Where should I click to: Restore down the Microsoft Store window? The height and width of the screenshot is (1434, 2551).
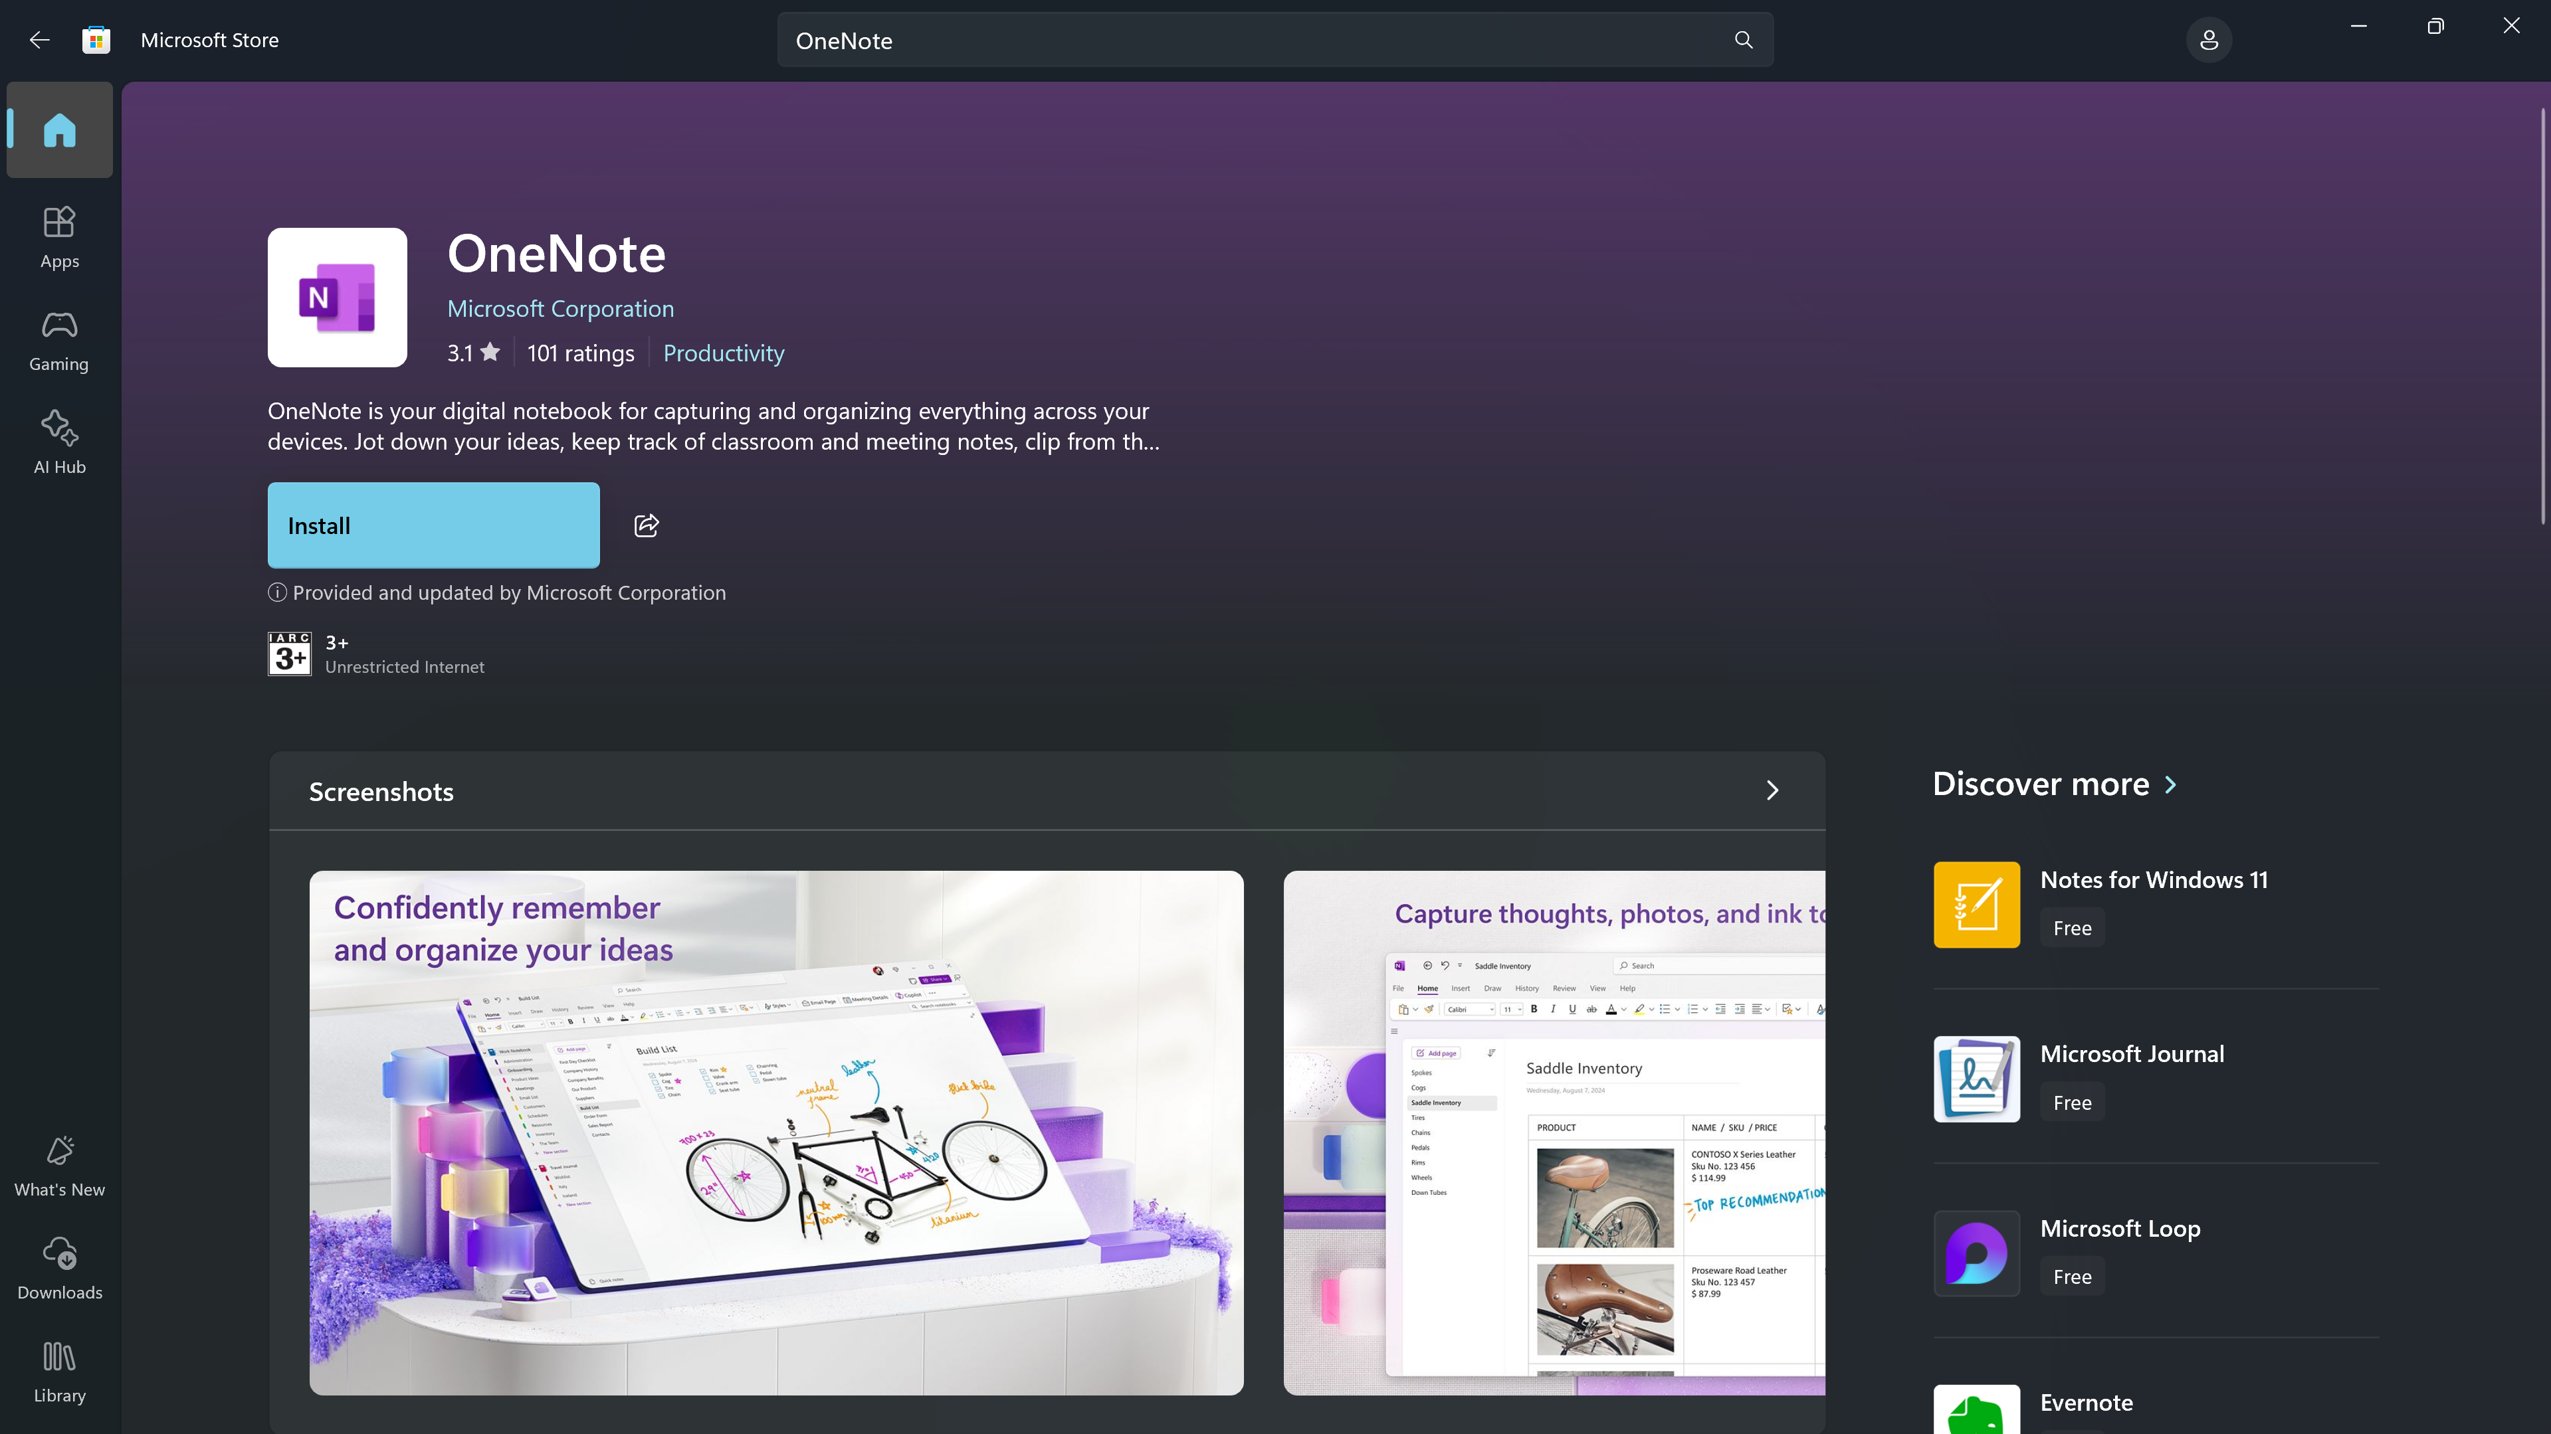coord(2435,27)
